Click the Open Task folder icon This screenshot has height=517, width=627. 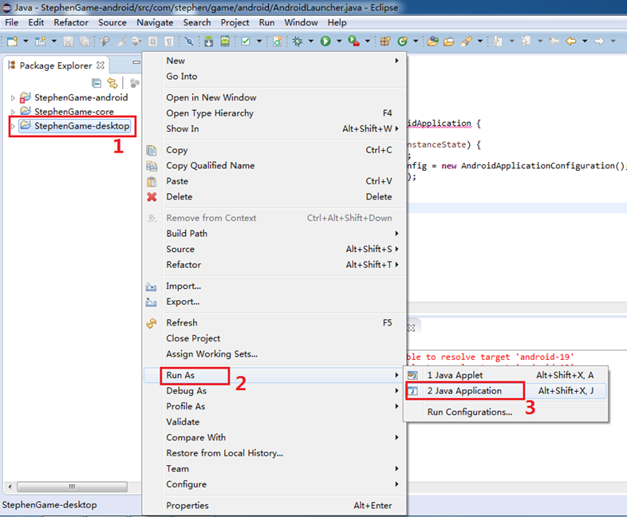click(449, 41)
